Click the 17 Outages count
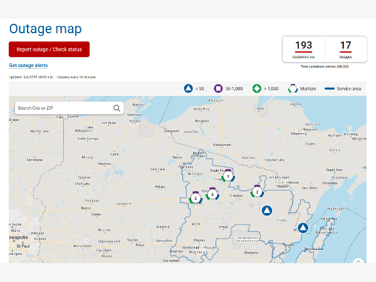This screenshot has width=376, height=282. coord(345,45)
